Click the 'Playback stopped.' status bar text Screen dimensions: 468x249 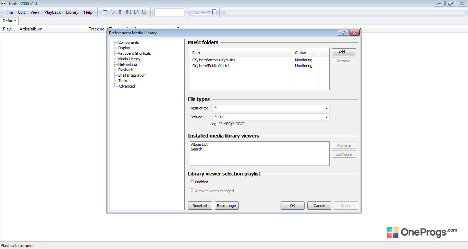[x=17, y=246]
